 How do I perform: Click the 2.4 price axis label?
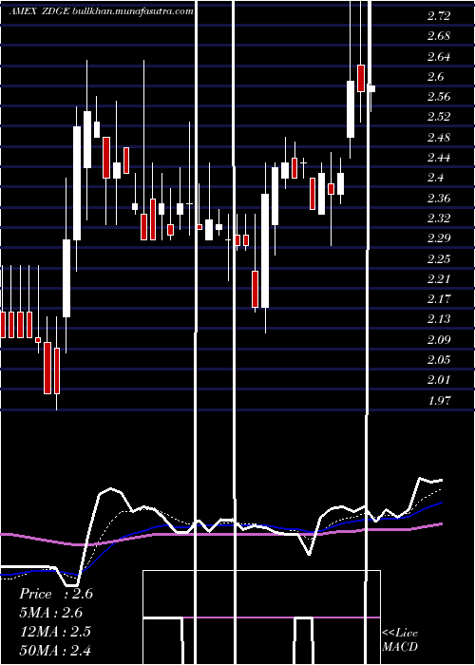tap(435, 178)
